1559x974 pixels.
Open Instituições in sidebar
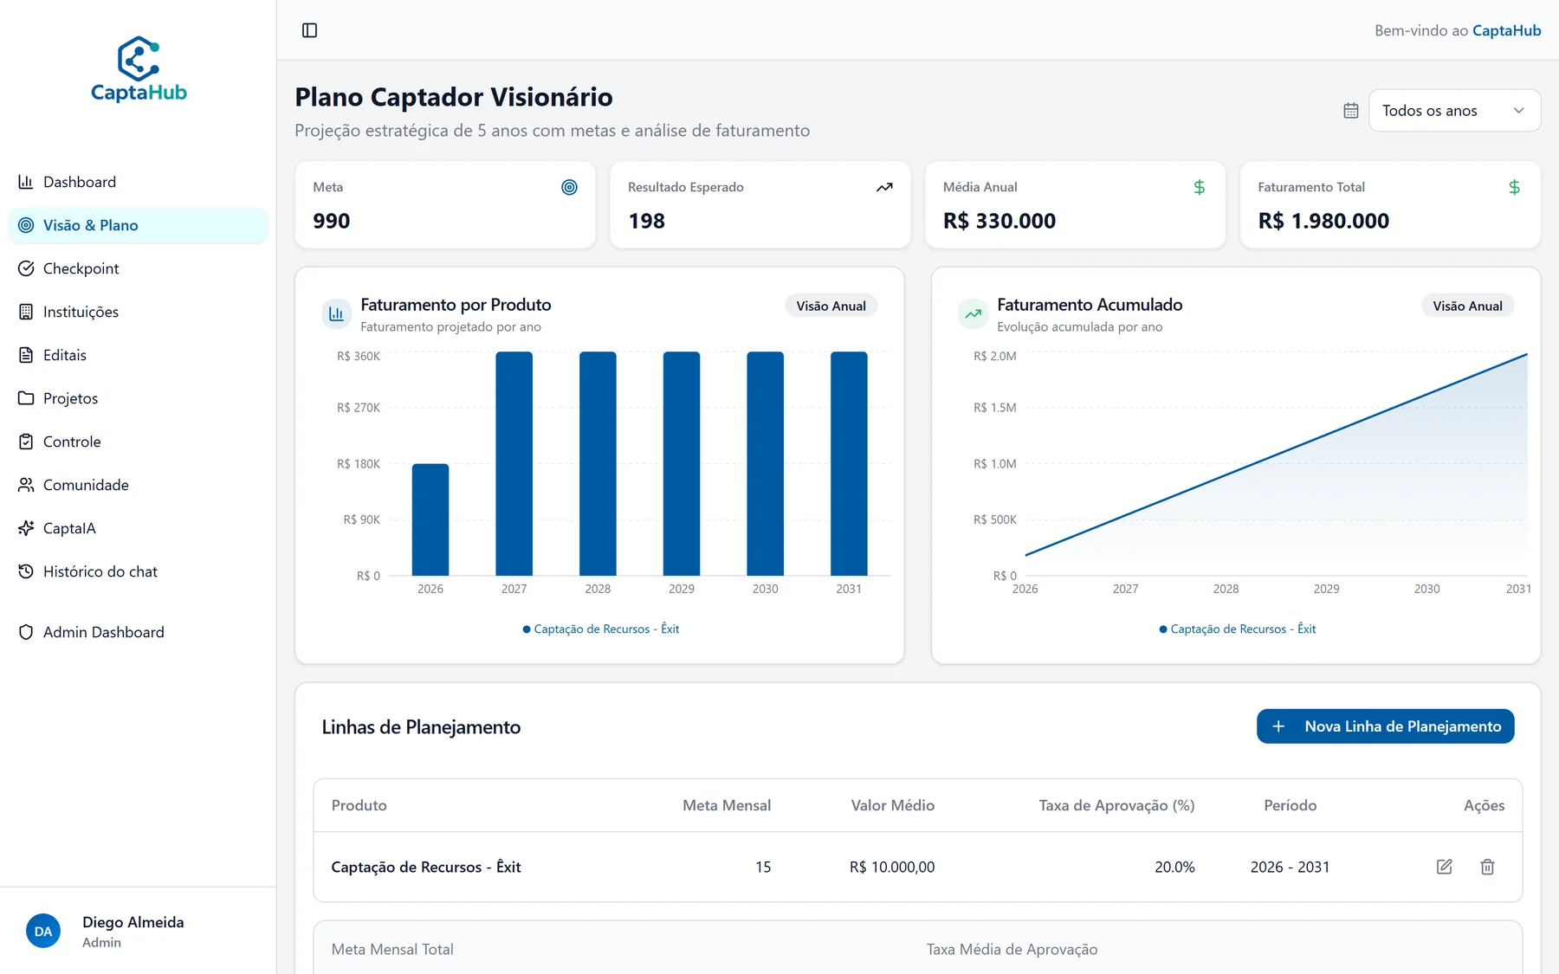(x=139, y=312)
